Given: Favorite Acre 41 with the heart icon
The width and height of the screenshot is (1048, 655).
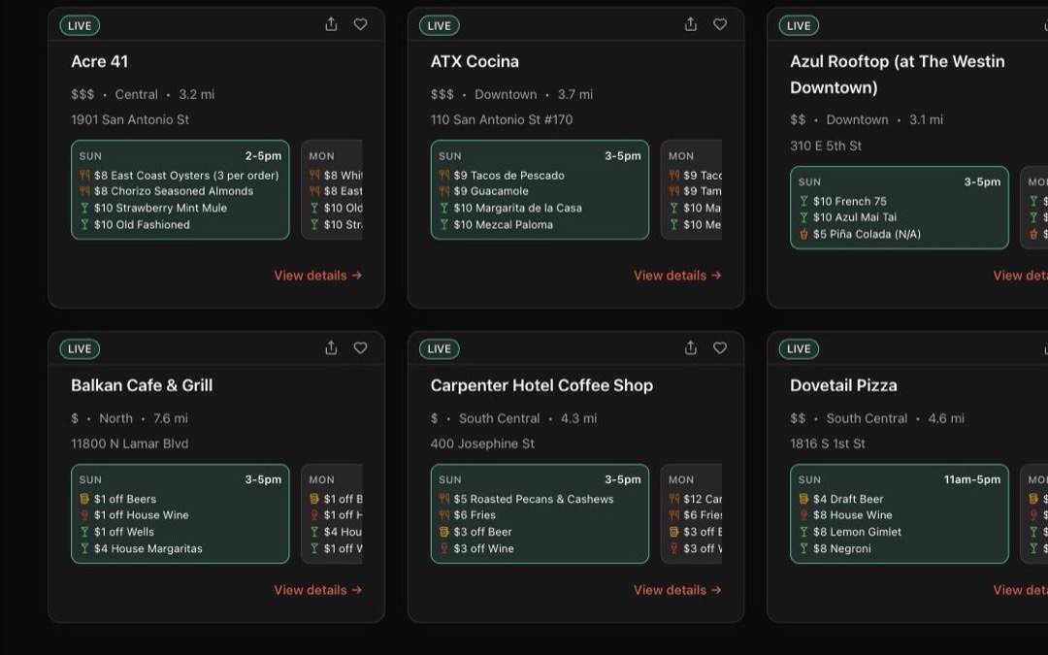Looking at the screenshot, I should [360, 24].
